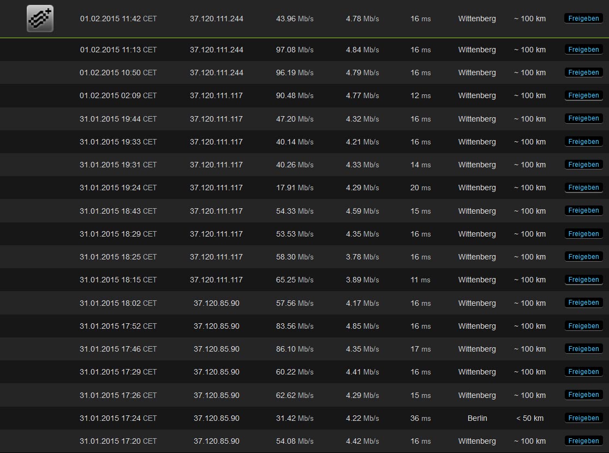The width and height of the screenshot is (609, 453).
Task: Click Freigeben on the 01.02.2015 02:09 row
Action: click(x=583, y=95)
